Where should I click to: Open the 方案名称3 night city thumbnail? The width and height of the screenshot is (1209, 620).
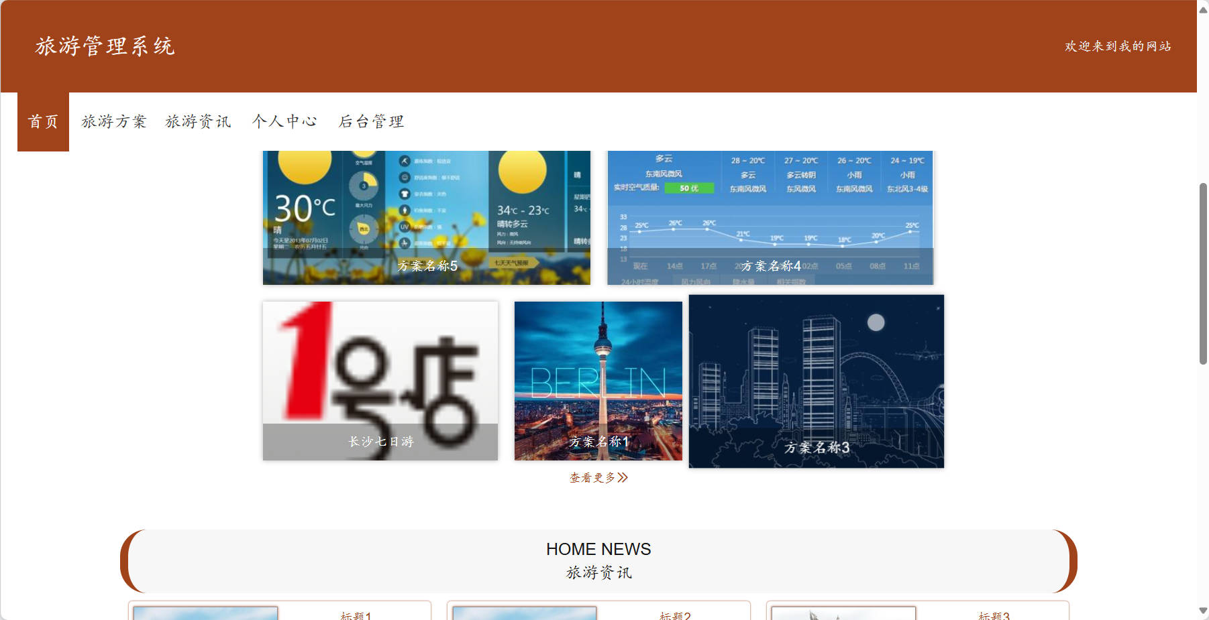tap(817, 381)
